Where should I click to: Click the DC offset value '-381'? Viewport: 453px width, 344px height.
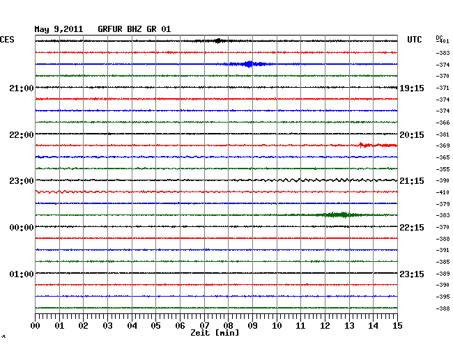pos(443,134)
